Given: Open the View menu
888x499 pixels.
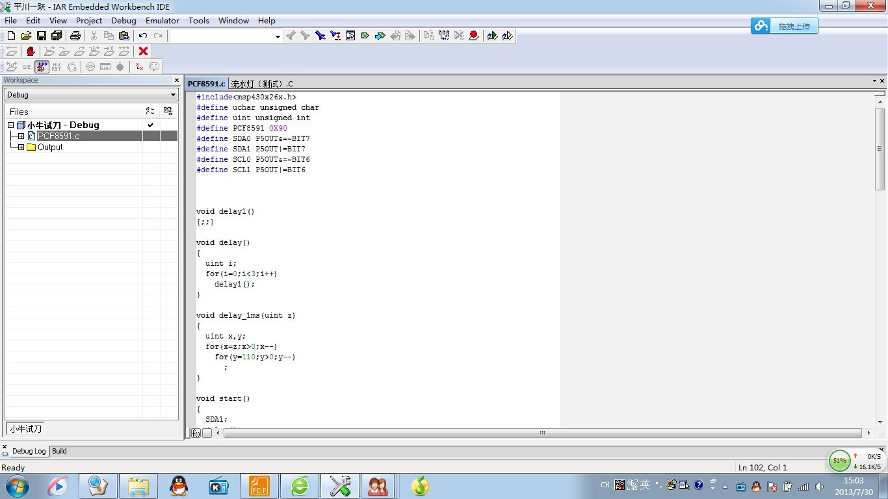Looking at the screenshot, I should tap(58, 21).
